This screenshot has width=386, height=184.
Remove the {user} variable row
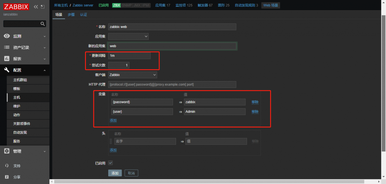tap(255, 112)
